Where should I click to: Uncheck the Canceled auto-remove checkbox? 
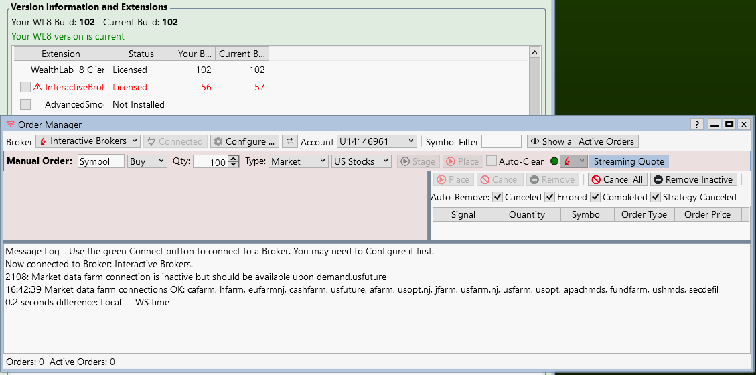(x=498, y=197)
